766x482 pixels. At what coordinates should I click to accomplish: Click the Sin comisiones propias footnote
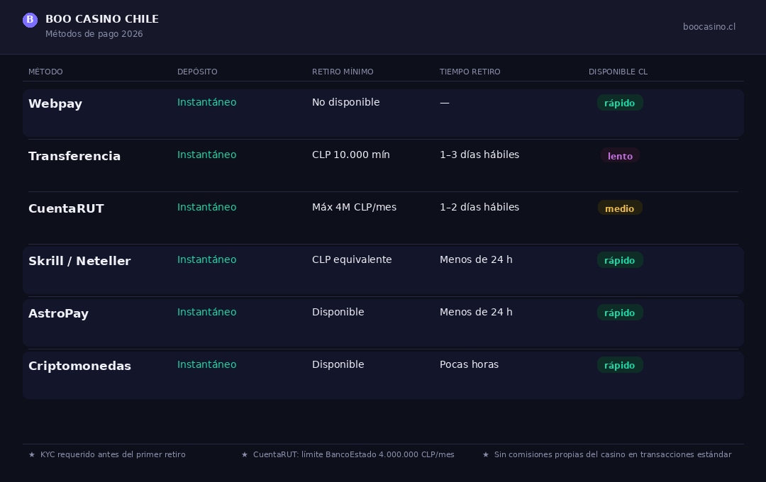click(x=613, y=454)
